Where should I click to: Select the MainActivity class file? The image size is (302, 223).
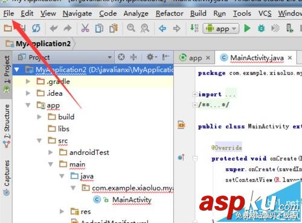coord(93,200)
